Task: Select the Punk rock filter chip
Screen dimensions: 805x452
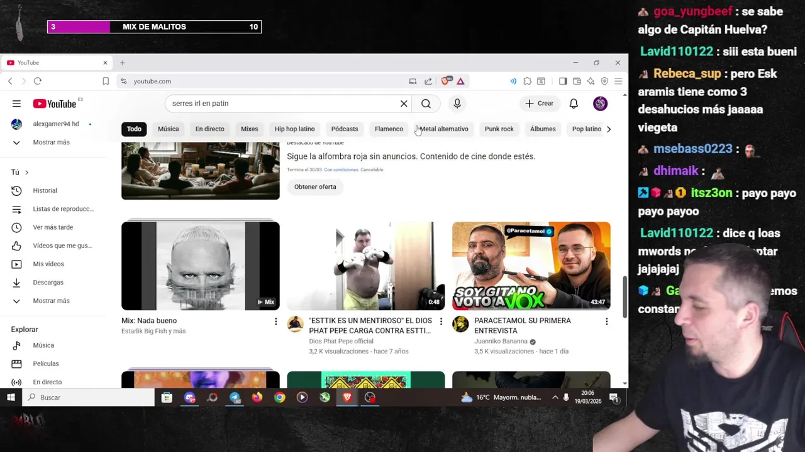Action: point(499,129)
